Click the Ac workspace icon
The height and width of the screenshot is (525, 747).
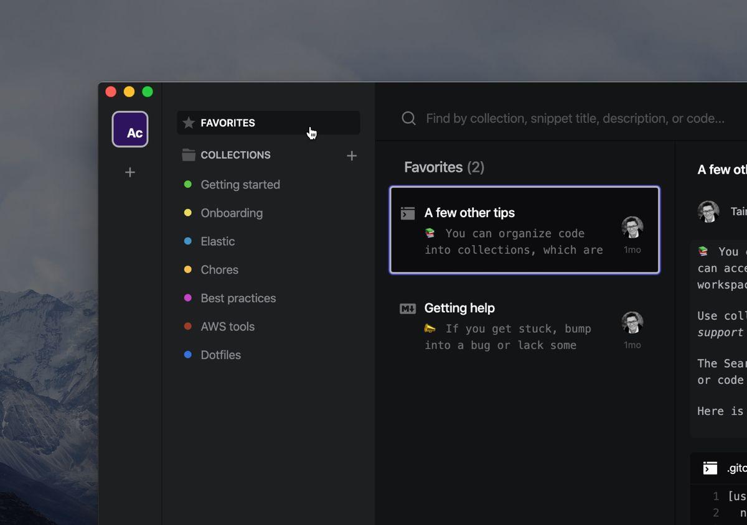tap(130, 129)
